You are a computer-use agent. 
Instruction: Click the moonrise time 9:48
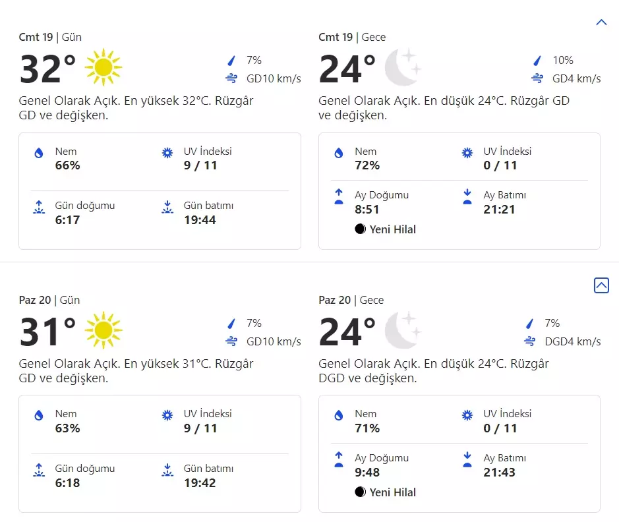367,473
